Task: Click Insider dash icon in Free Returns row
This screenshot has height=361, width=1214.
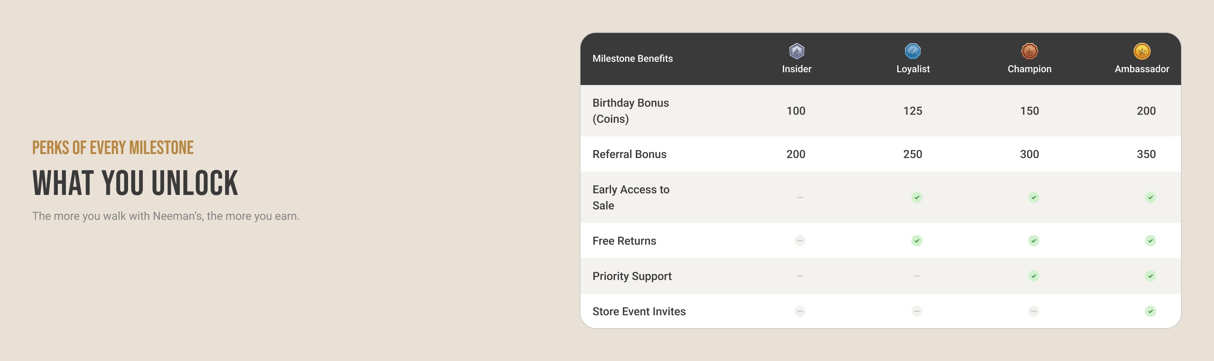Action: click(x=800, y=241)
